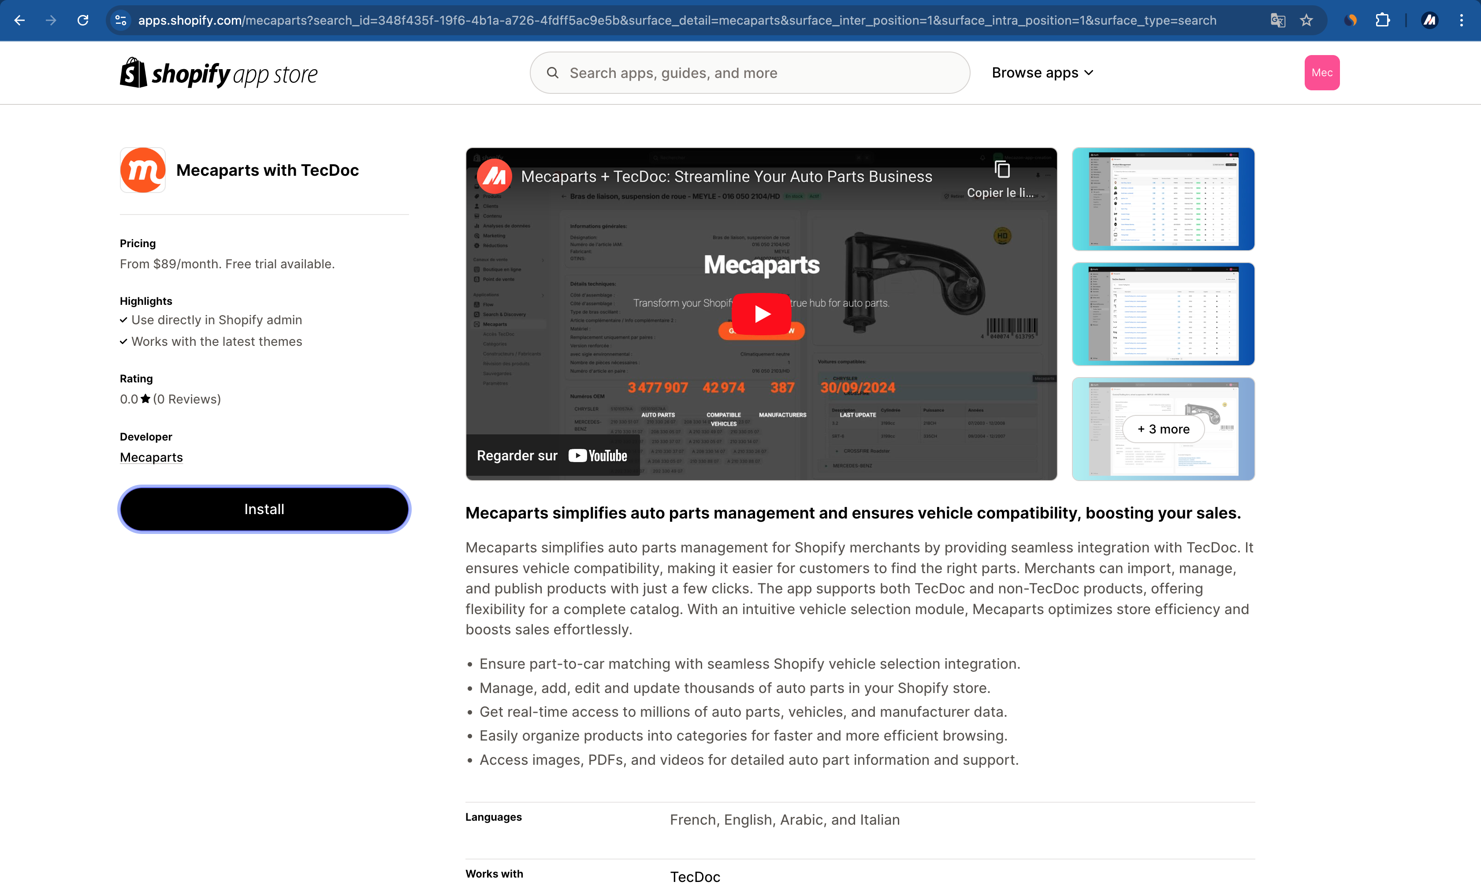Open the orange crescent browser extension
The width and height of the screenshot is (1481, 889).
point(1351,20)
